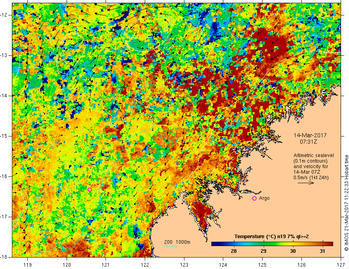Click the longitude label '125'
349x269 pixels.
click(x=263, y=265)
